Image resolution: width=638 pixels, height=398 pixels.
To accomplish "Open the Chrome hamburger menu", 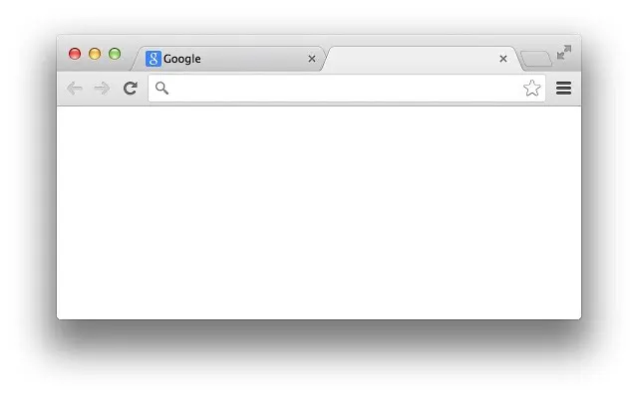I will tap(563, 89).
